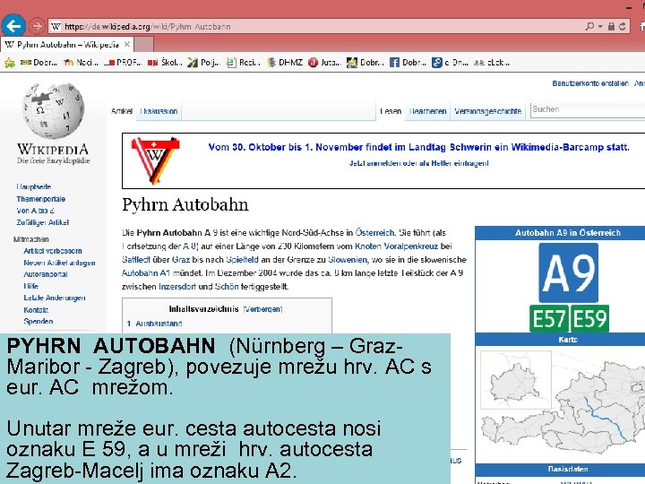
Task: Follow the Schön link
Action: coord(227,287)
